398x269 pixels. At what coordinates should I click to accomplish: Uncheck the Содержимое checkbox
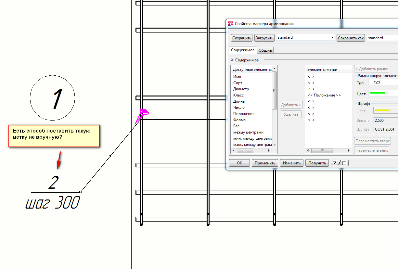click(232, 60)
